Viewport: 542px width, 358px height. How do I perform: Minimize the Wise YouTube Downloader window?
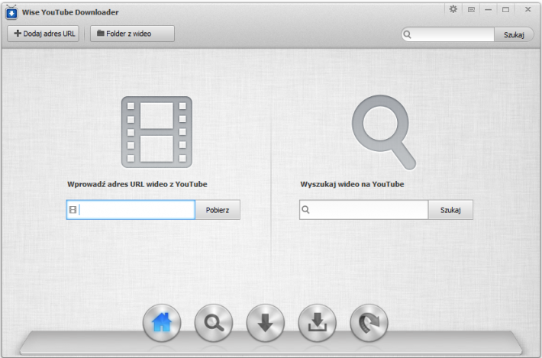tap(488, 10)
